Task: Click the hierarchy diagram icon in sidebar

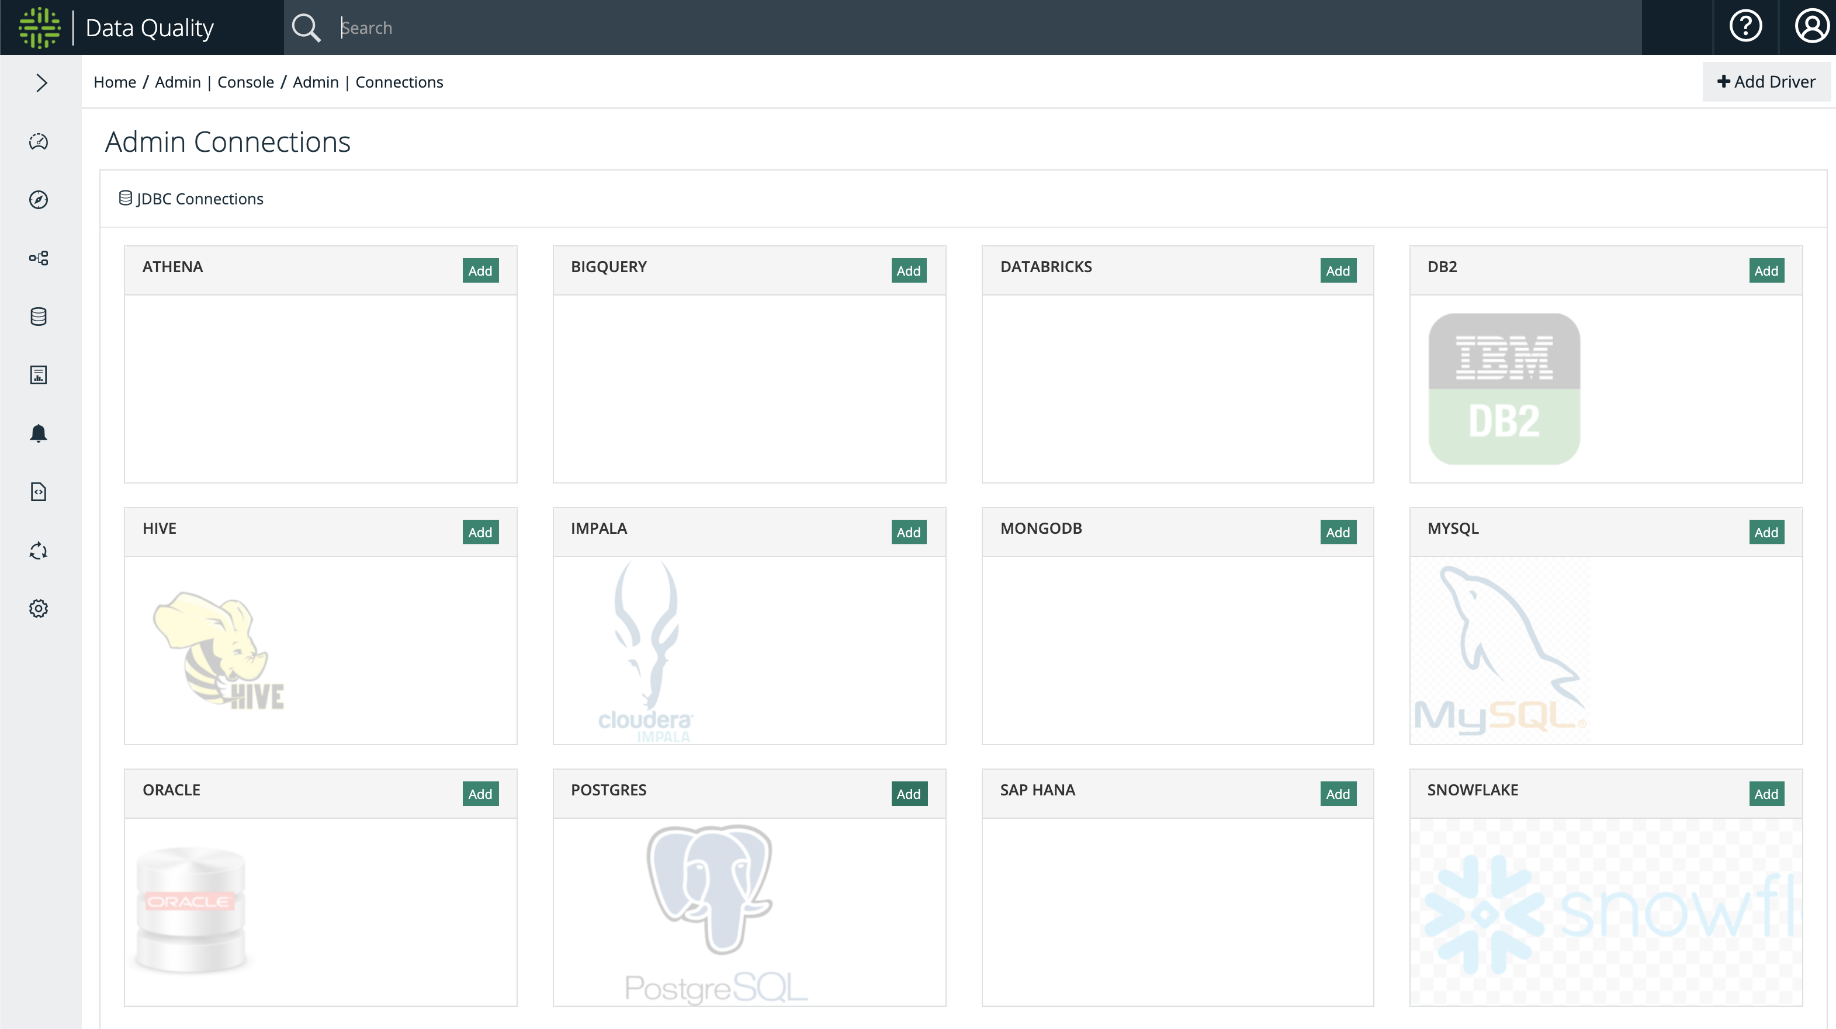Action: pyautogui.click(x=39, y=259)
